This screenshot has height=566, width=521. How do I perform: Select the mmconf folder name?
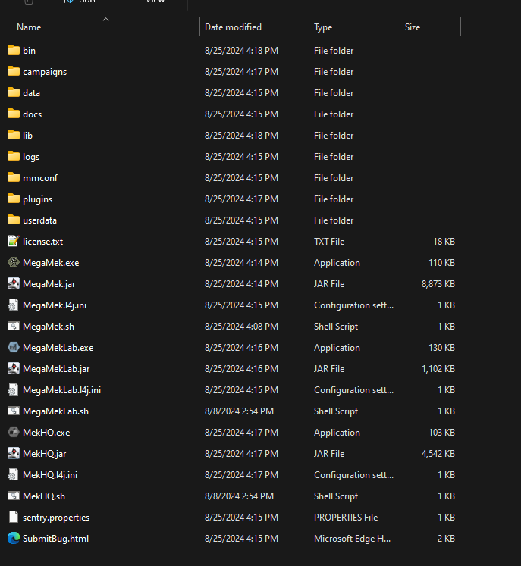(x=40, y=178)
